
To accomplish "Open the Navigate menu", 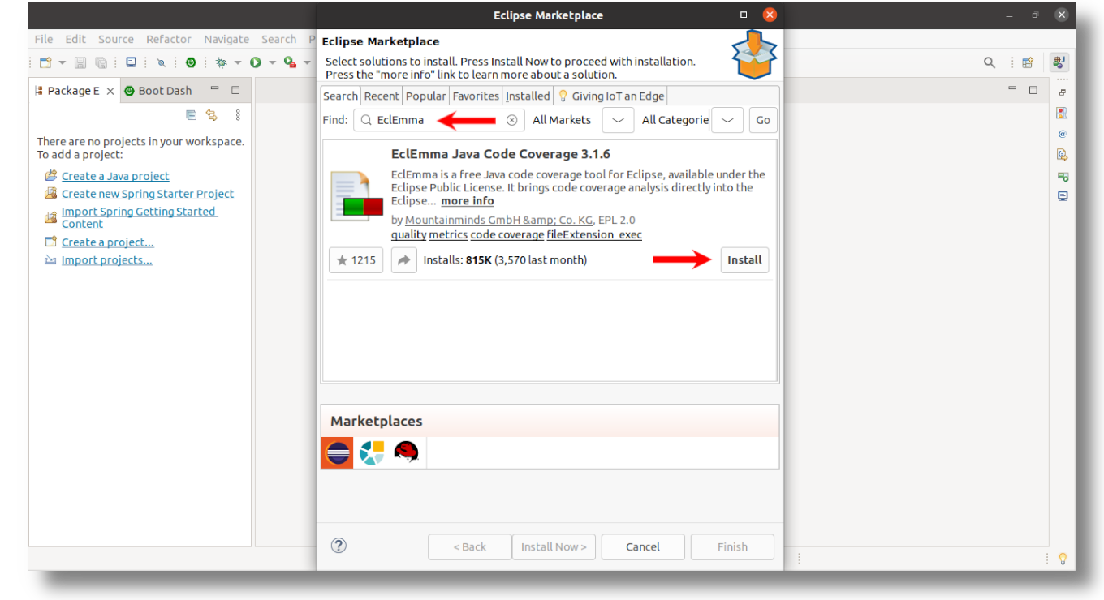I will (x=226, y=39).
